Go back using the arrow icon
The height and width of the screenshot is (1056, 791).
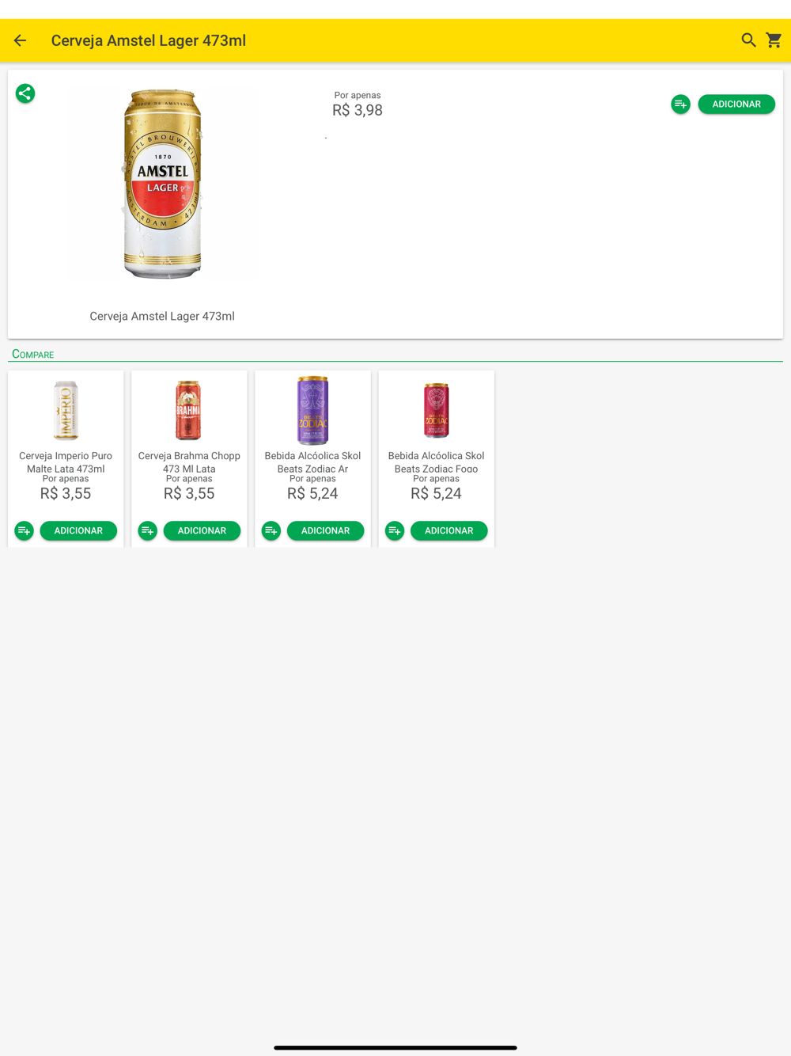21,40
